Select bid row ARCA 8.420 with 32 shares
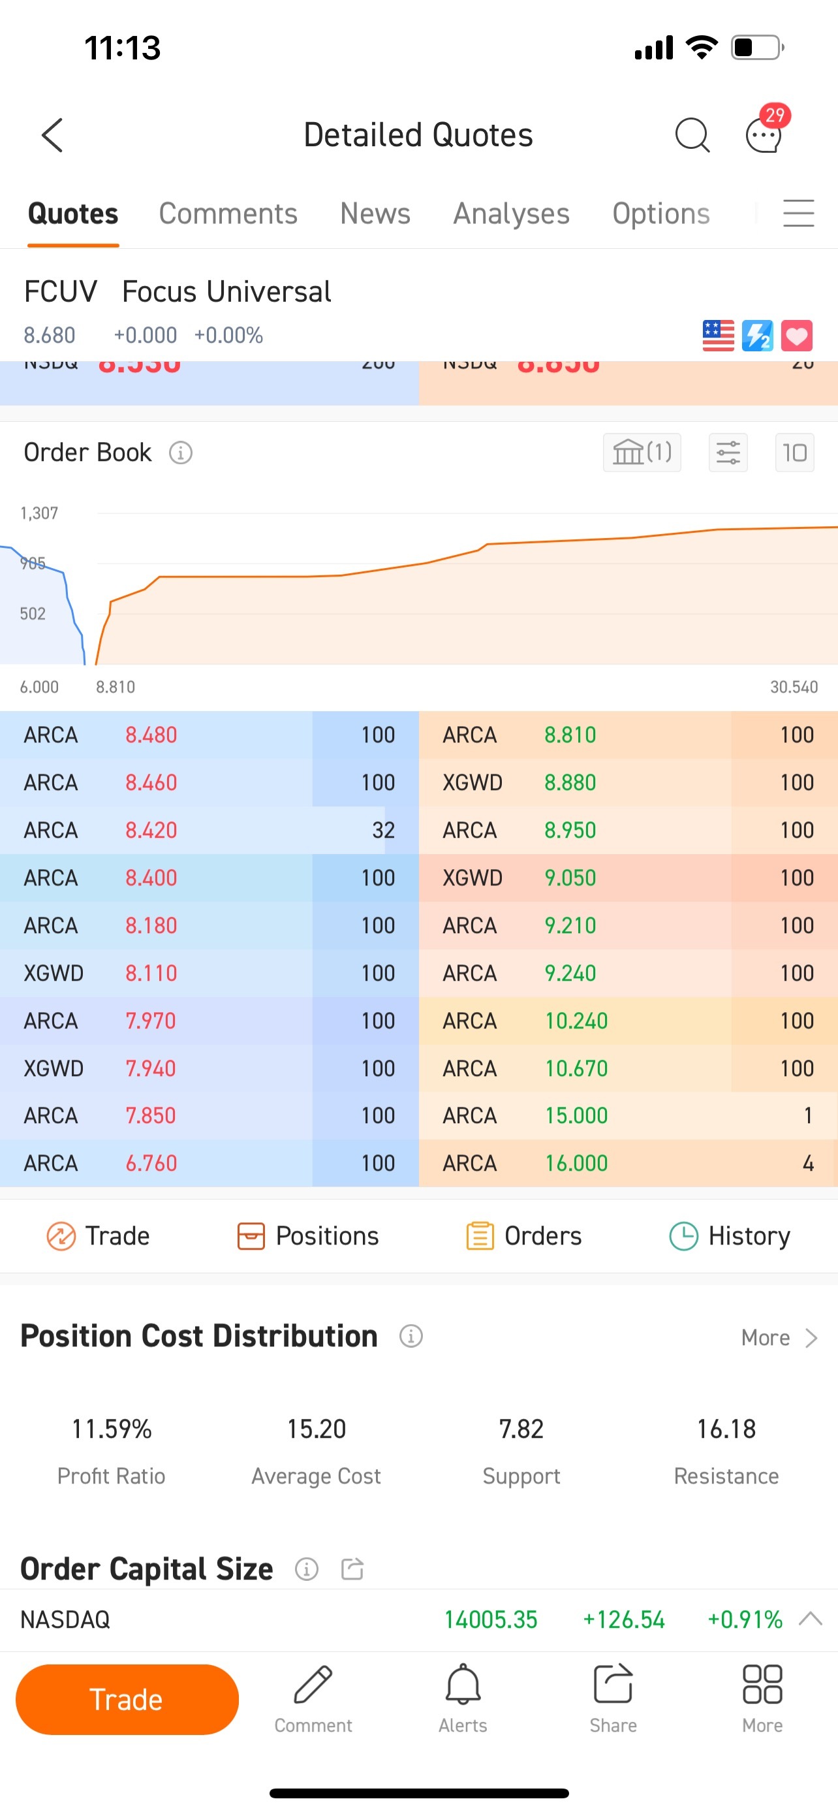 pyautogui.click(x=209, y=830)
